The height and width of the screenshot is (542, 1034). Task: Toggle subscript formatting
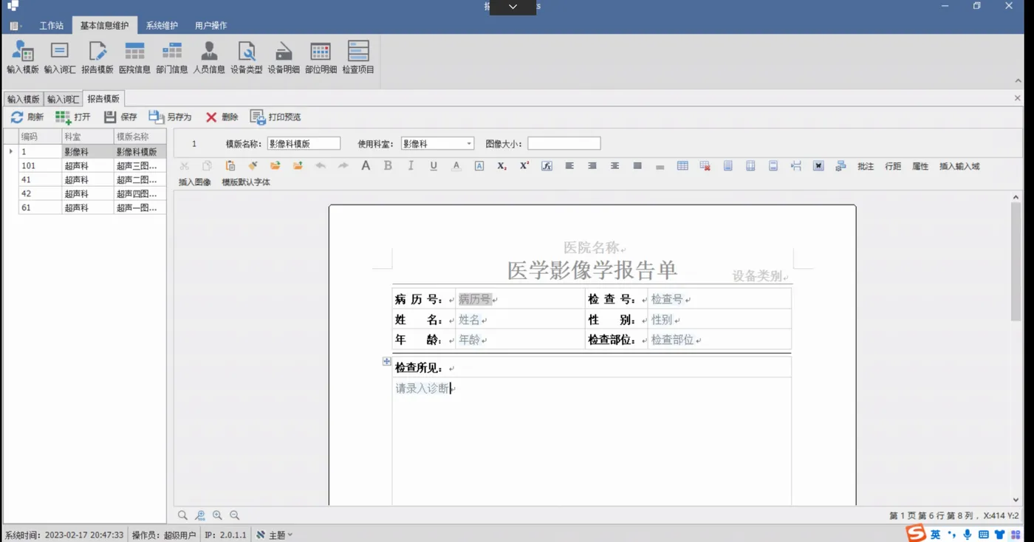pos(501,166)
